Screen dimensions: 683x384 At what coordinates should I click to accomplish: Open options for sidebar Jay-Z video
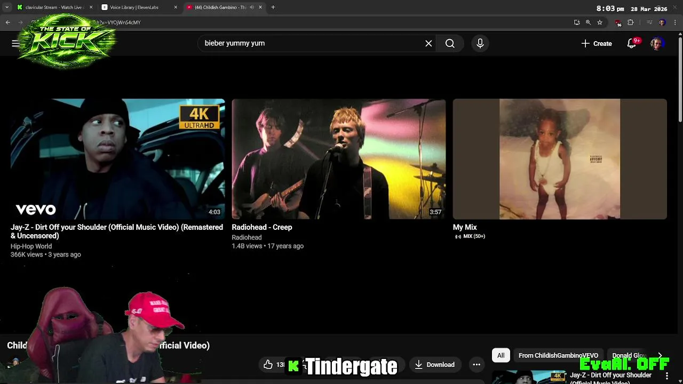coord(666,376)
